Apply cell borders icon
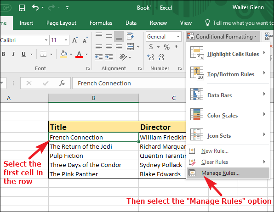 pos(43,54)
